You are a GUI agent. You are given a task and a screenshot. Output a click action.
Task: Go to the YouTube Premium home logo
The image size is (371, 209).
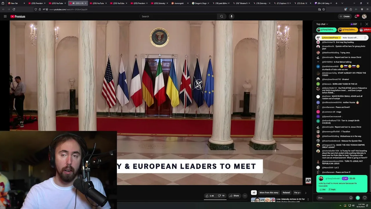pyautogui.click(x=18, y=17)
